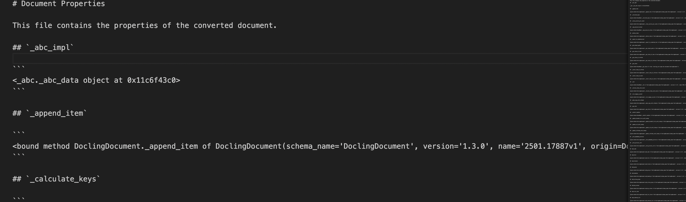The image size is (686, 202).
Task: Click the '## `_abc_impl`' heading
Action: (43, 47)
